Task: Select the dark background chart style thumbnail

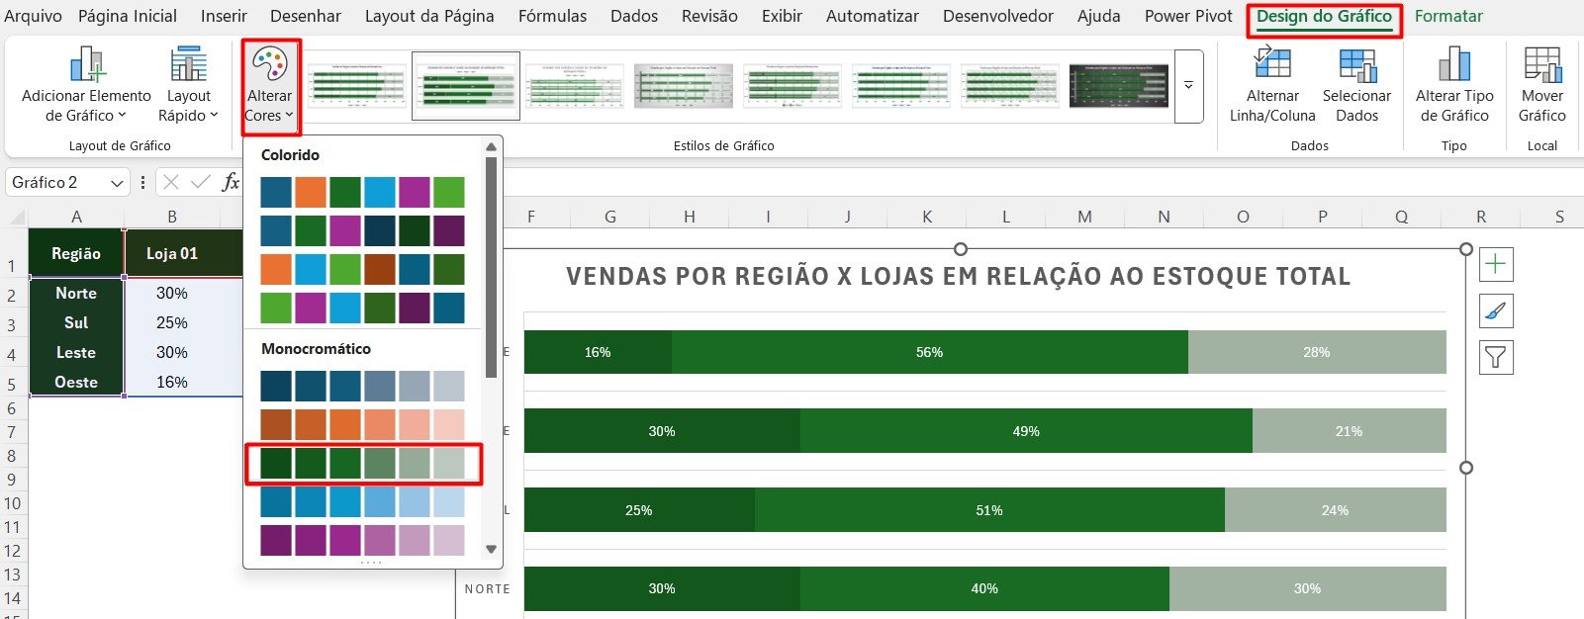Action: (1119, 86)
